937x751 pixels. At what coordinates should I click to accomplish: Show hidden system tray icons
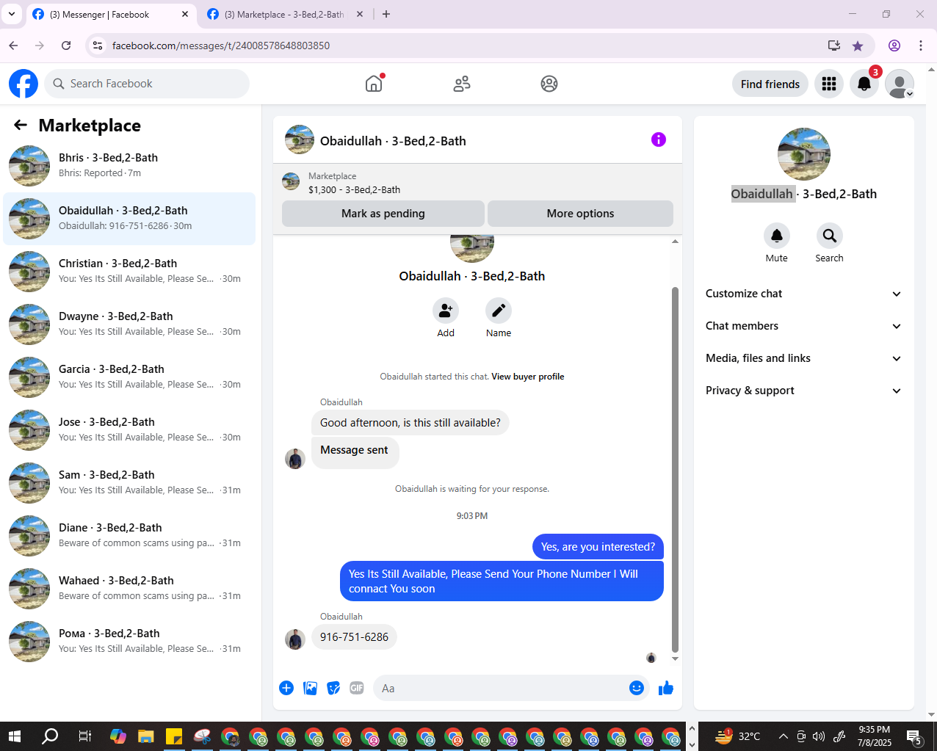coord(784,736)
